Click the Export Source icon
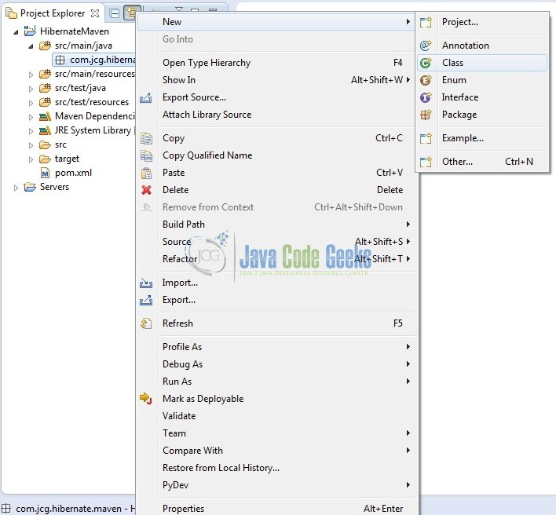Screen dimensions: 556x515 (146, 97)
